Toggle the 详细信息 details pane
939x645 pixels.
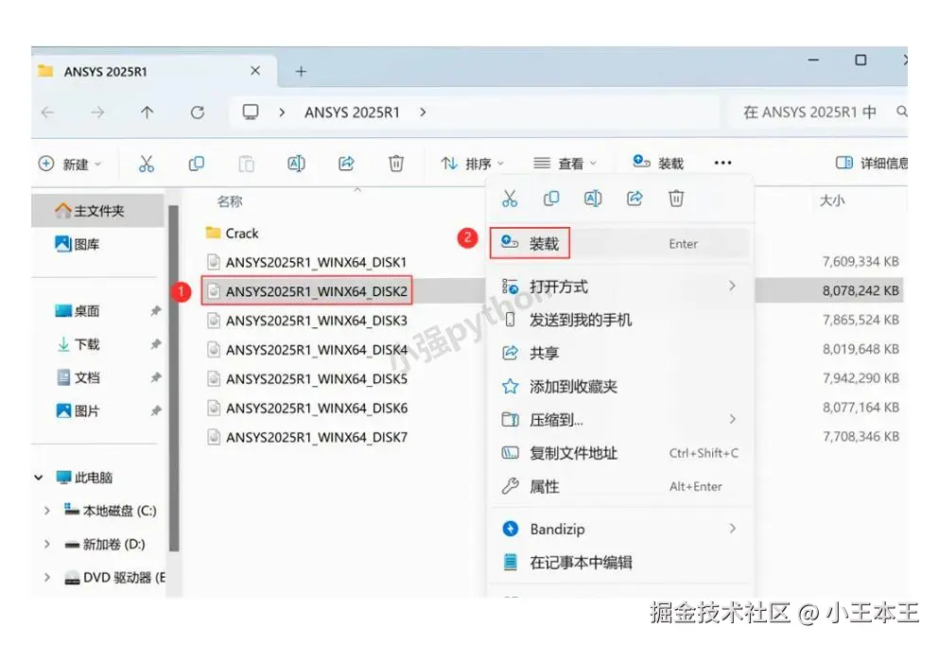871,163
